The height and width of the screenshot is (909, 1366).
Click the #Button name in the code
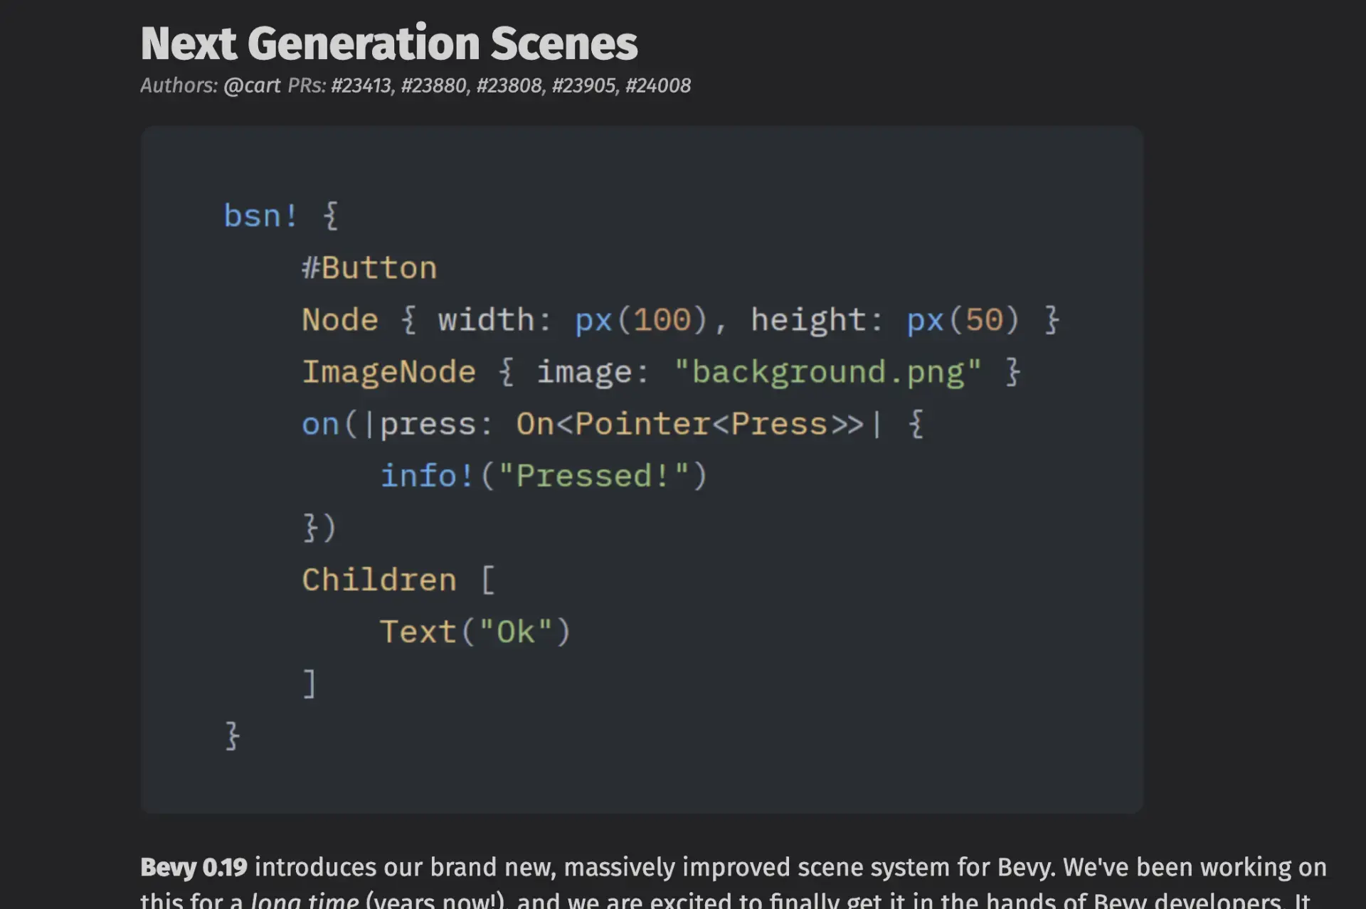(369, 267)
